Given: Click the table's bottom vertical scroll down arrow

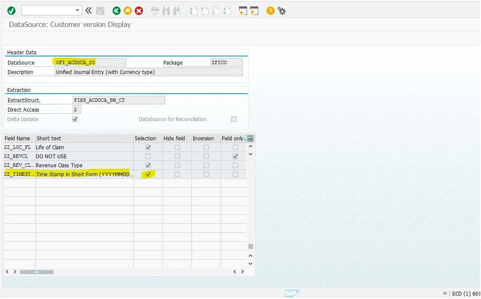Looking at the screenshot, I should tap(251, 263).
